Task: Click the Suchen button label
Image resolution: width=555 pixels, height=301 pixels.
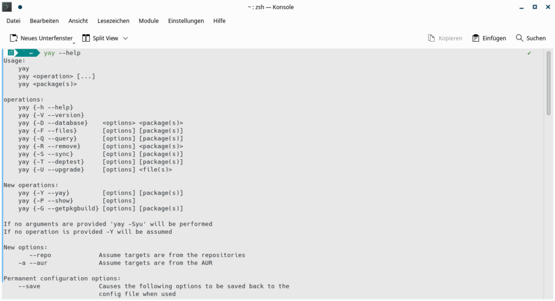Action: pos(536,38)
